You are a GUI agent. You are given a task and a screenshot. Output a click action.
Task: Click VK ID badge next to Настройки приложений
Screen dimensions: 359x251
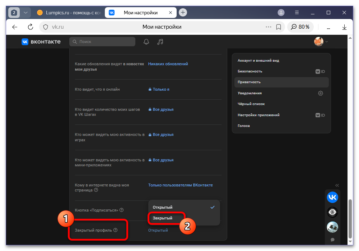point(320,115)
